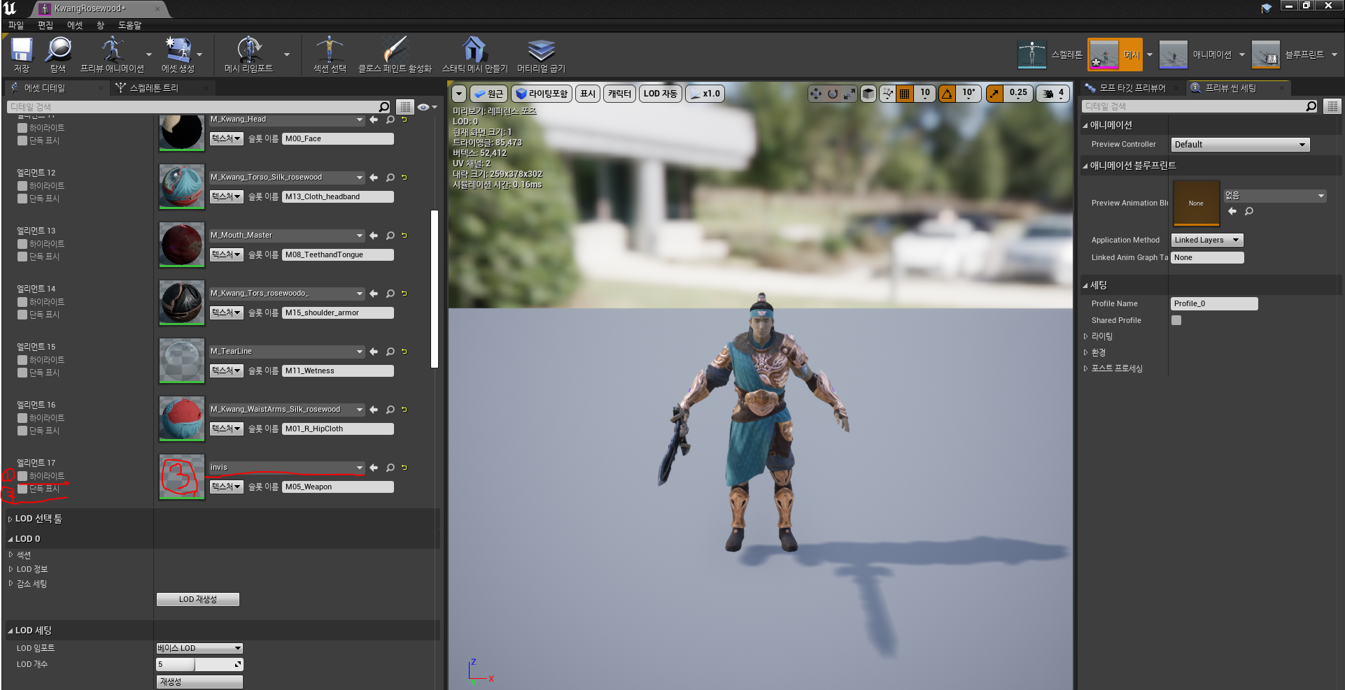Toggle the coordinate system cube icon
Viewport: 1345px width, 690px height.
(x=868, y=94)
